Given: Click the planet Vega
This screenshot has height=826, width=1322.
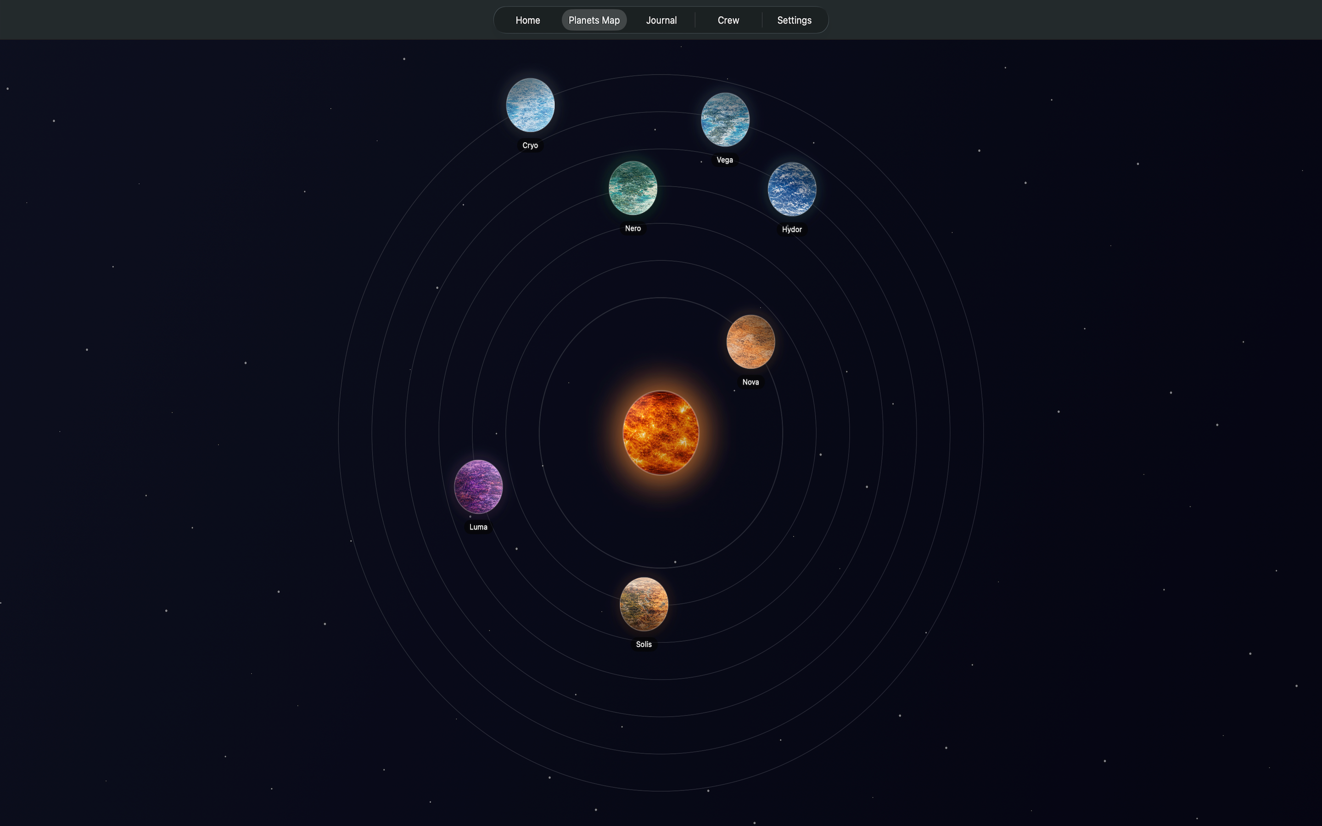Looking at the screenshot, I should point(725,120).
